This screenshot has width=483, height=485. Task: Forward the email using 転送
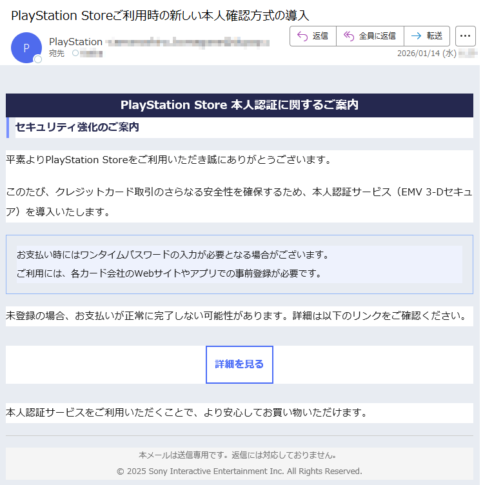[x=427, y=36]
